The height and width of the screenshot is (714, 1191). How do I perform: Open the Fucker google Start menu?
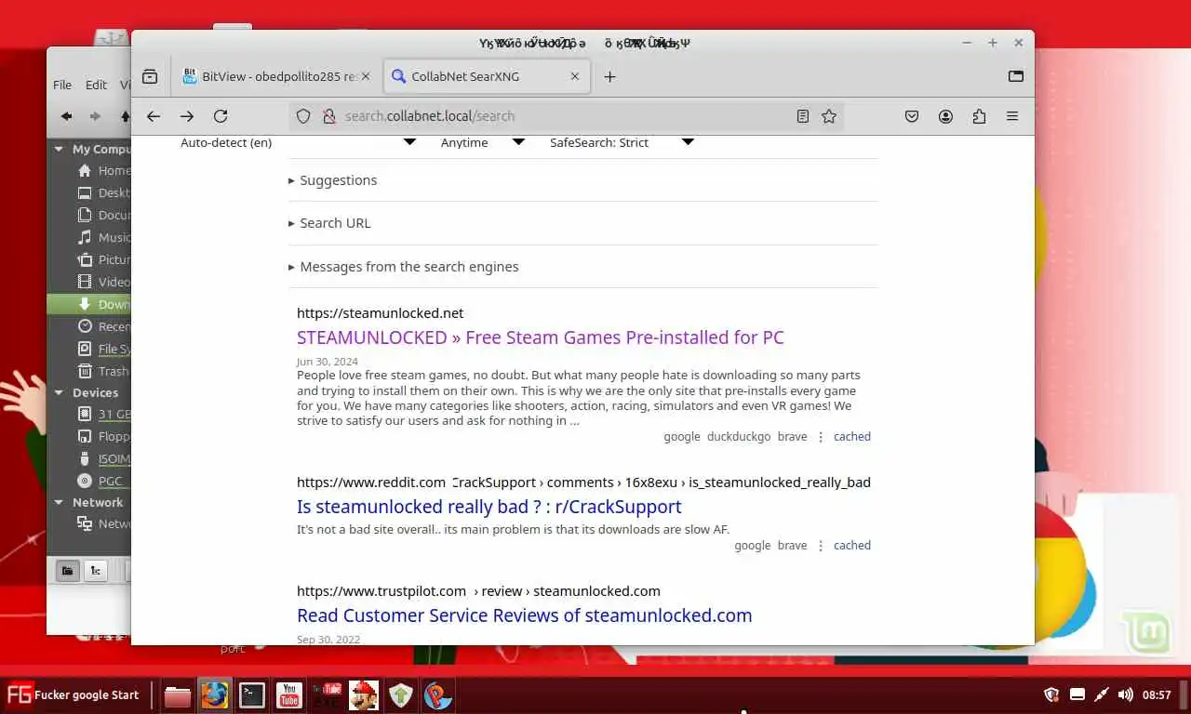tap(73, 694)
